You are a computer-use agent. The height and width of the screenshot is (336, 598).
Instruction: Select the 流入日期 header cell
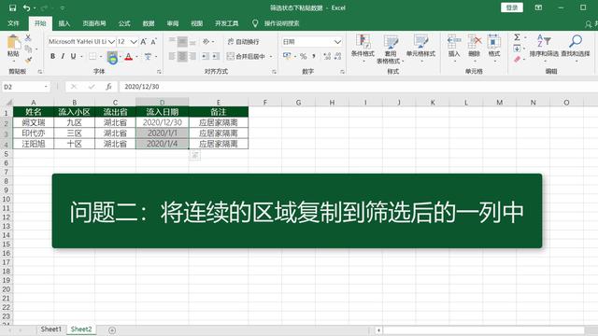(162, 112)
